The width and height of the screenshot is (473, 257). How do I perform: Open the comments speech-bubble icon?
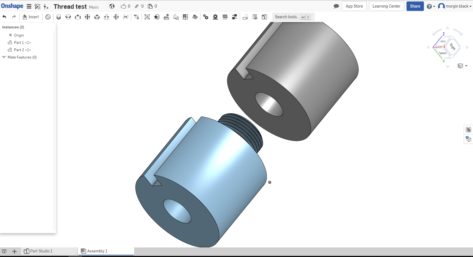[x=336, y=6]
